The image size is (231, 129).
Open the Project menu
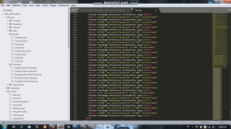click(53, 5)
